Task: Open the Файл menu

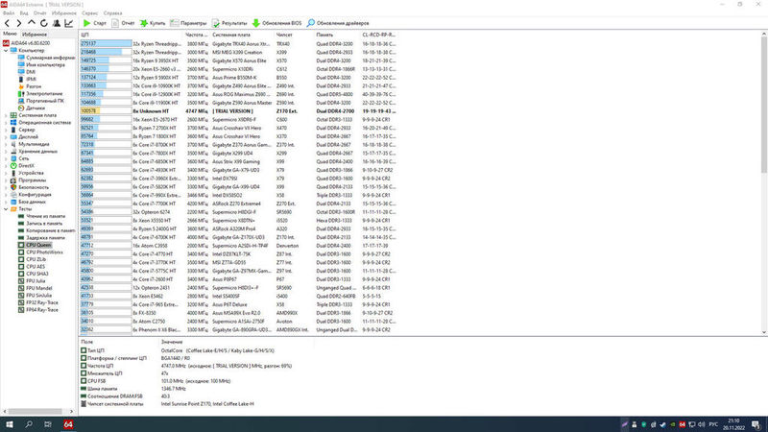Action: coord(9,13)
